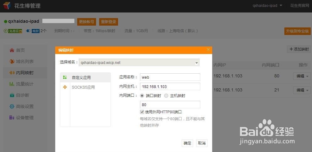Click the toolbox icon beside 自诊断

pos(12,95)
